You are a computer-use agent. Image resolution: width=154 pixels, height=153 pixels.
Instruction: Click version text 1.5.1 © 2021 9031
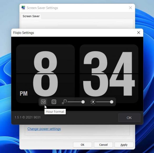point(27,118)
